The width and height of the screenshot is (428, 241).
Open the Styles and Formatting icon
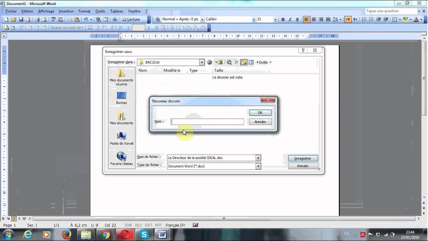157,19
